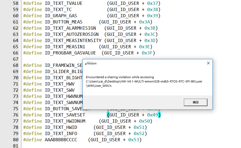The width and height of the screenshot is (241, 148).
Task: Click hex value 0x3E on line 65
Action: [x=144, y=47]
